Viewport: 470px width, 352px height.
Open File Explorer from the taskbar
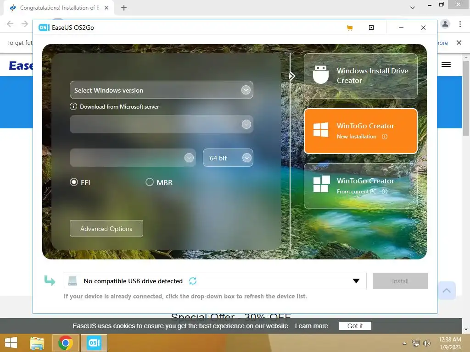coord(37,343)
